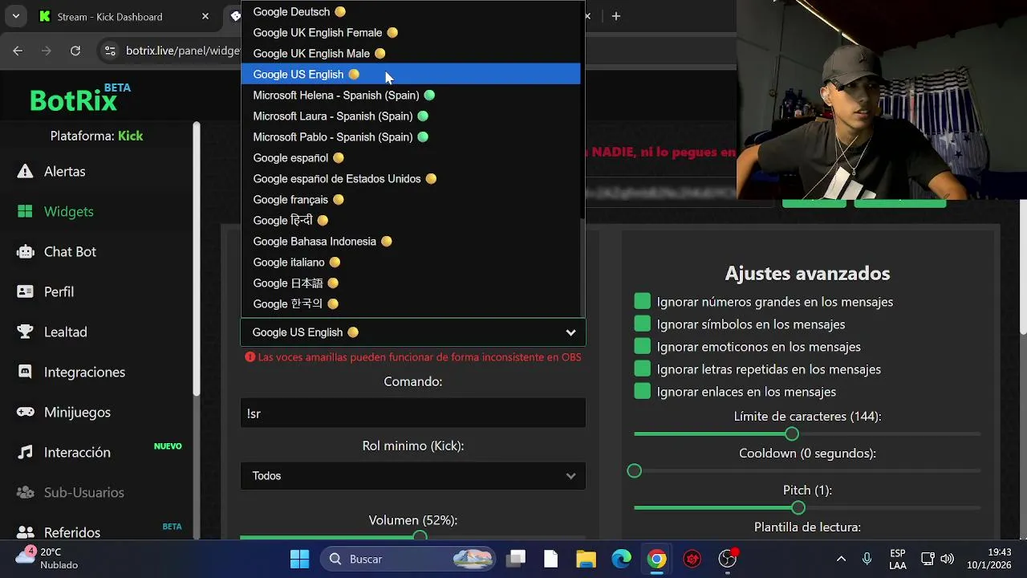Toggle Ignorar números grandes en los mensajes
This screenshot has height=578, width=1027.
(x=642, y=301)
